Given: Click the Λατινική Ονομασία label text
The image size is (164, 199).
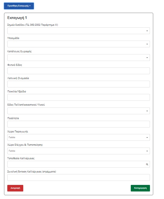Looking at the screenshot, I should pyautogui.click(x=18, y=78).
